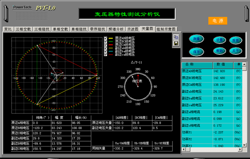
Task: Click the oval 测量 measure button
Action: [x=196, y=39]
